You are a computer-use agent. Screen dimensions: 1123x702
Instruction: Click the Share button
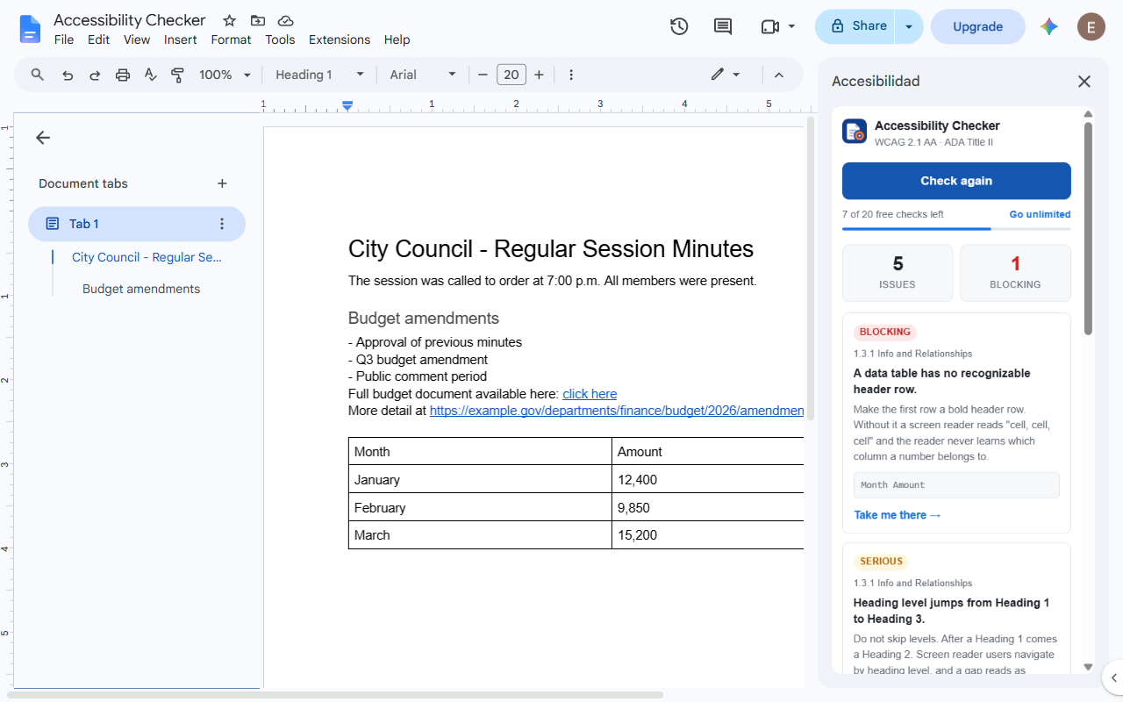click(855, 26)
